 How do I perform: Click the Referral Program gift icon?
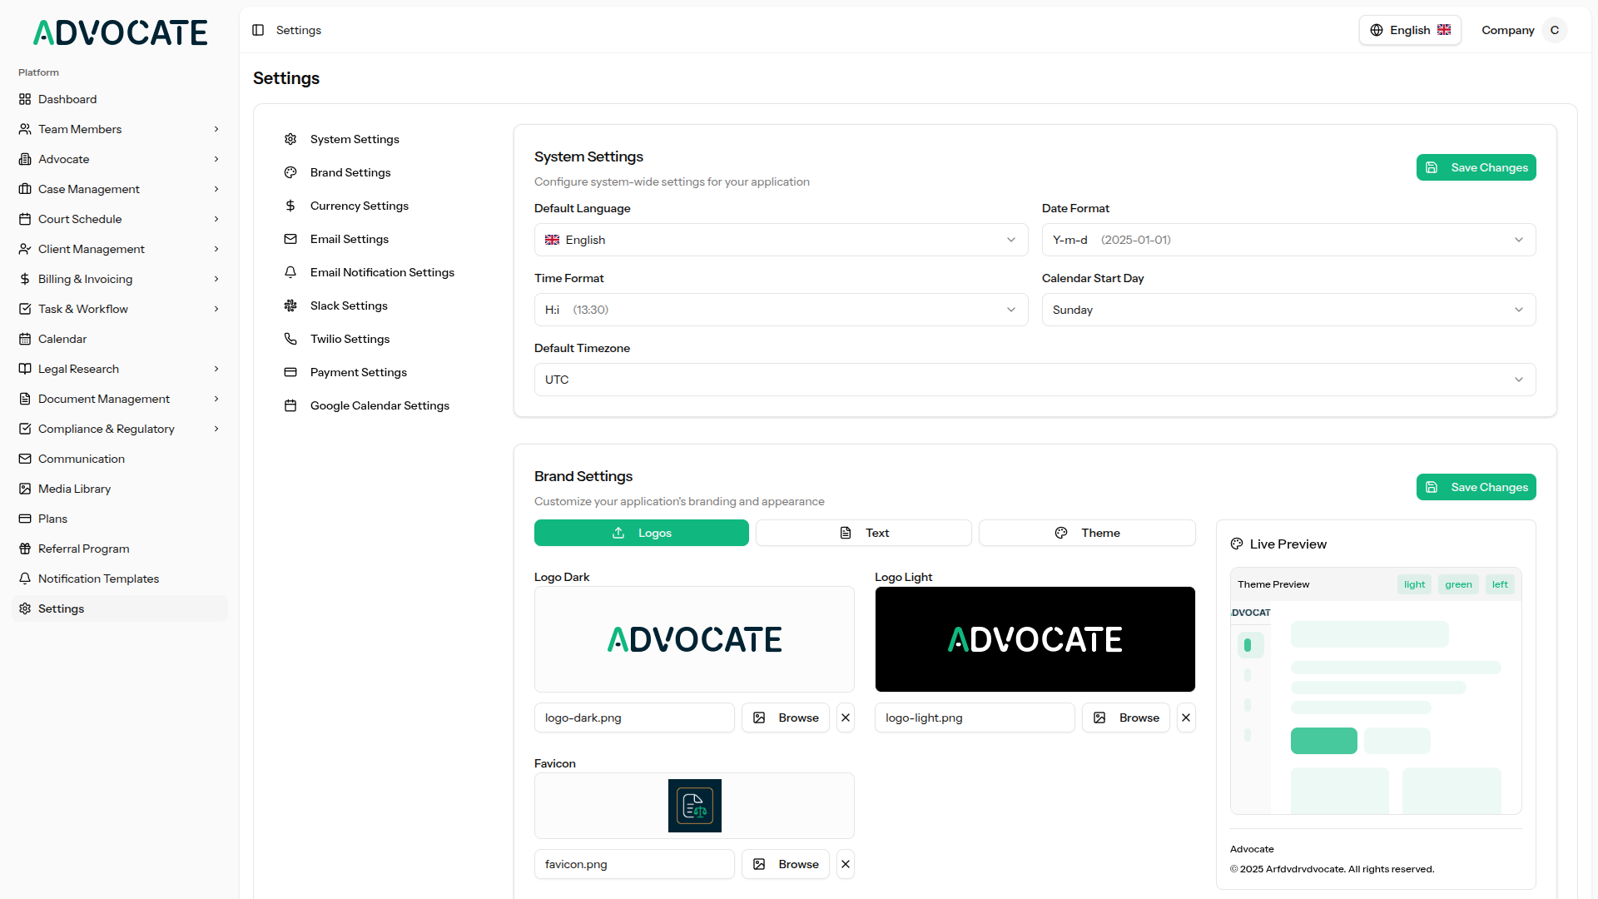tap(25, 549)
